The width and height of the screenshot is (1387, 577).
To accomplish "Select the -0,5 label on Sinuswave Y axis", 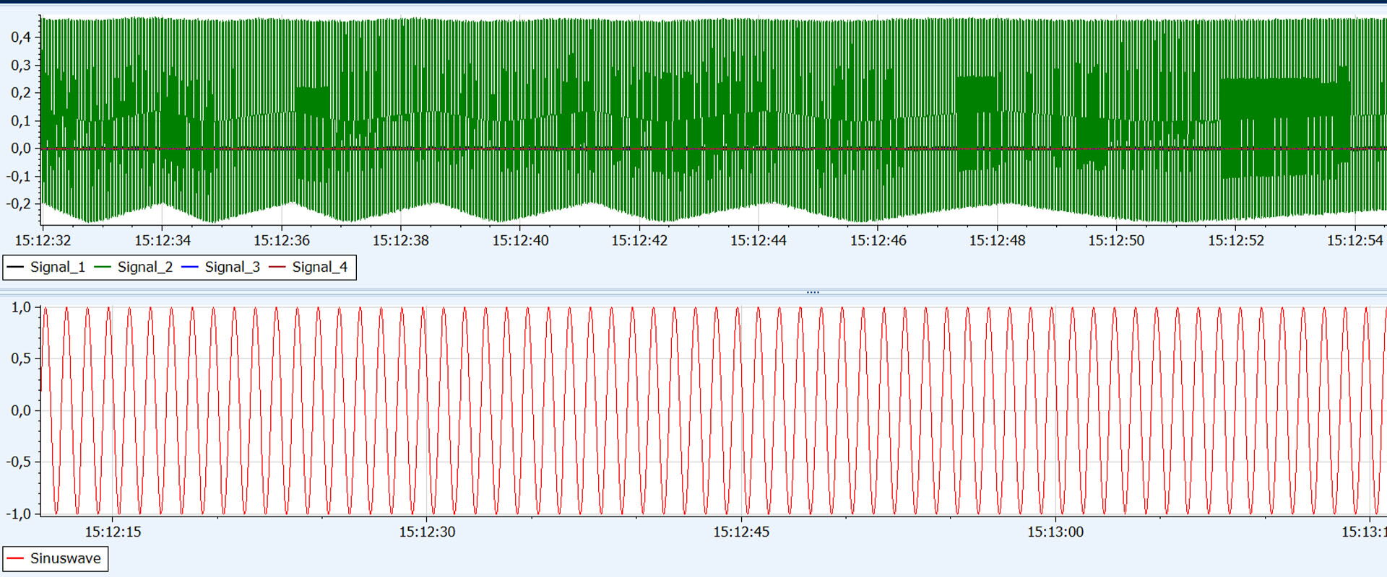I will pyautogui.click(x=19, y=462).
